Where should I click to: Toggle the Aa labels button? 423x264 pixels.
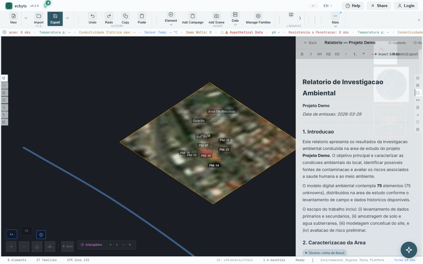(11, 234)
